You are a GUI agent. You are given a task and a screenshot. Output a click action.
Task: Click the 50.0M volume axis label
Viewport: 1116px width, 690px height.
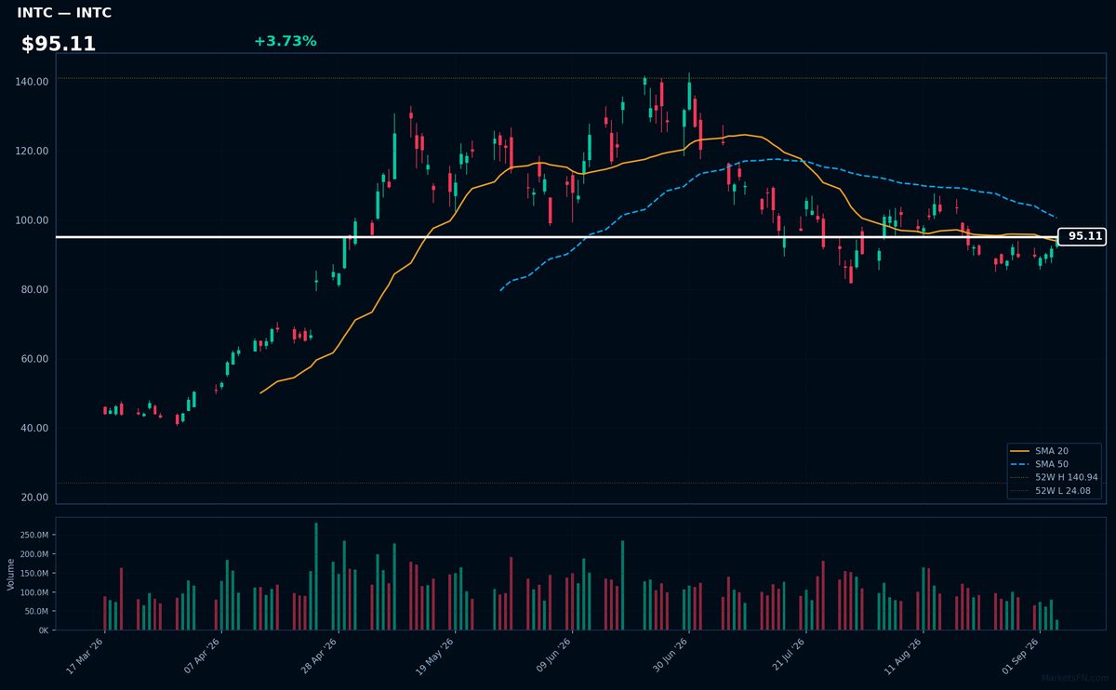tap(37, 611)
